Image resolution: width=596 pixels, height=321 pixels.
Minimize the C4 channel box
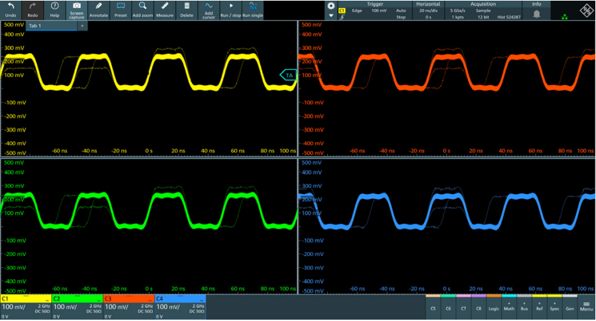(x=202, y=300)
